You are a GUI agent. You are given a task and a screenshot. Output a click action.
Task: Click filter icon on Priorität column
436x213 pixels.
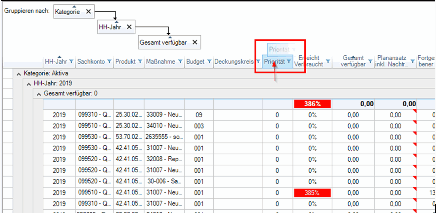(x=289, y=62)
